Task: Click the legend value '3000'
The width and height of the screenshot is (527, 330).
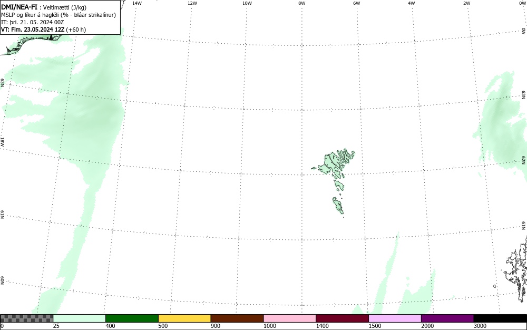Action: pyautogui.click(x=480, y=326)
